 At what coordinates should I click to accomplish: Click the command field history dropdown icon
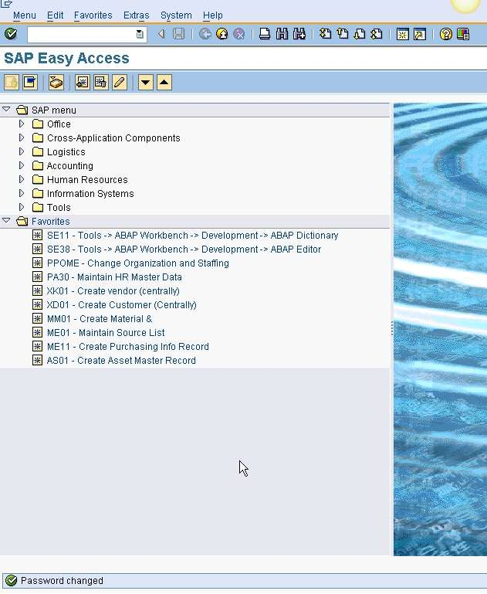[140, 34]
